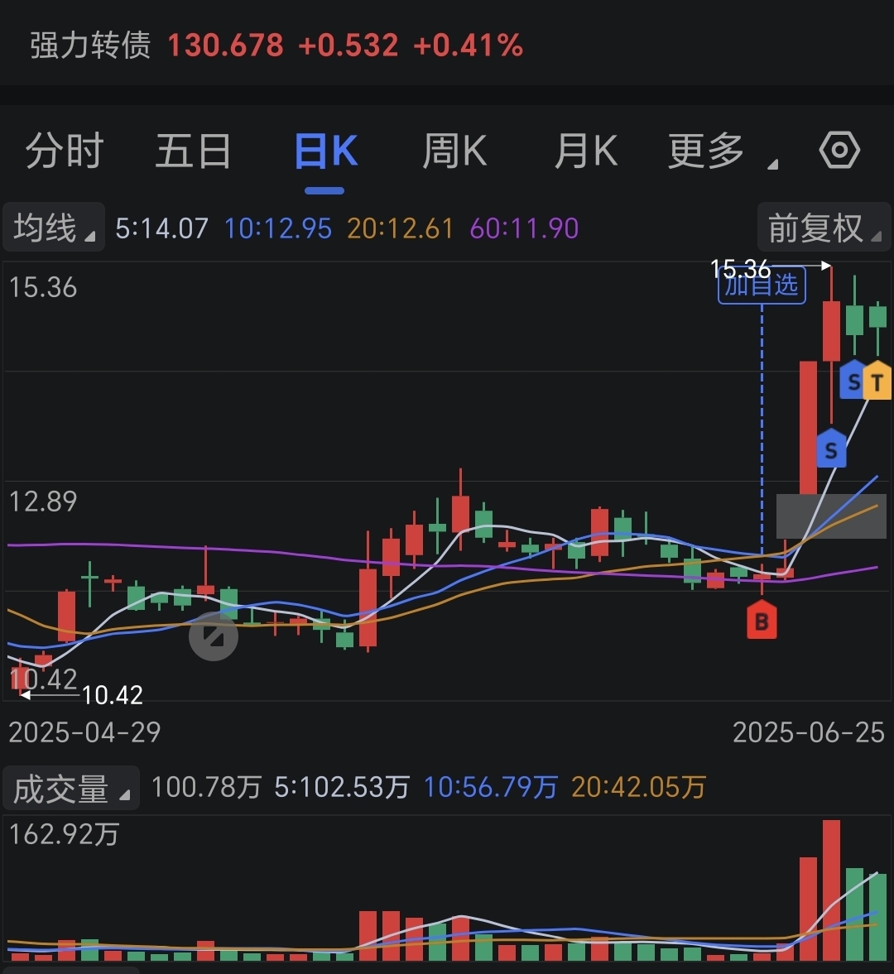This screenshot has height=974, width=894.
Task: Click the 20:42.05万 volume average
Action: [639, 788]
